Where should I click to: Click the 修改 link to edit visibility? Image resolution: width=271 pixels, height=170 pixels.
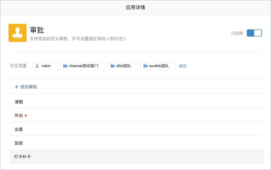pyautogui.click(x=183, y=66)
